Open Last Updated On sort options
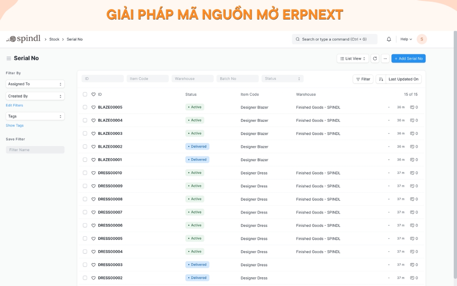This screenshot has width=457, height=286. point(403,79)
